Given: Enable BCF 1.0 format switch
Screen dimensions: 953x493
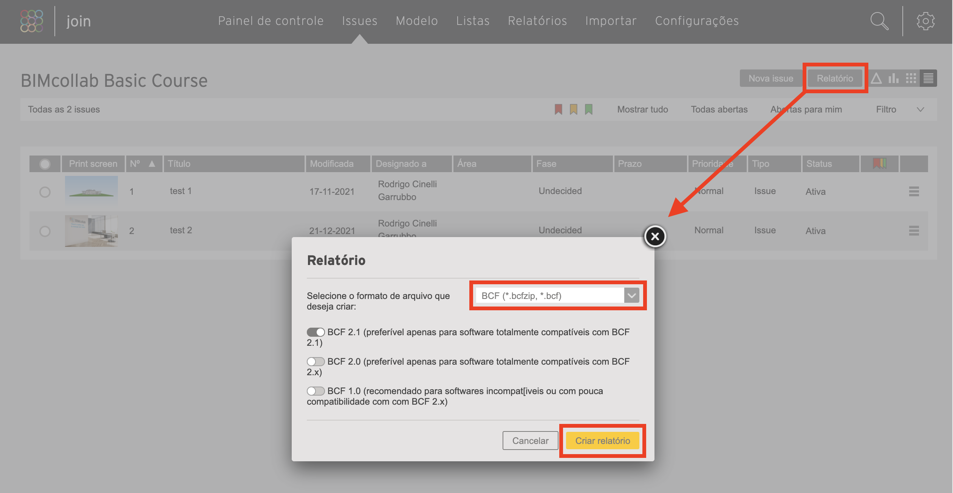Looking at the screenshot, I should 316,391.
